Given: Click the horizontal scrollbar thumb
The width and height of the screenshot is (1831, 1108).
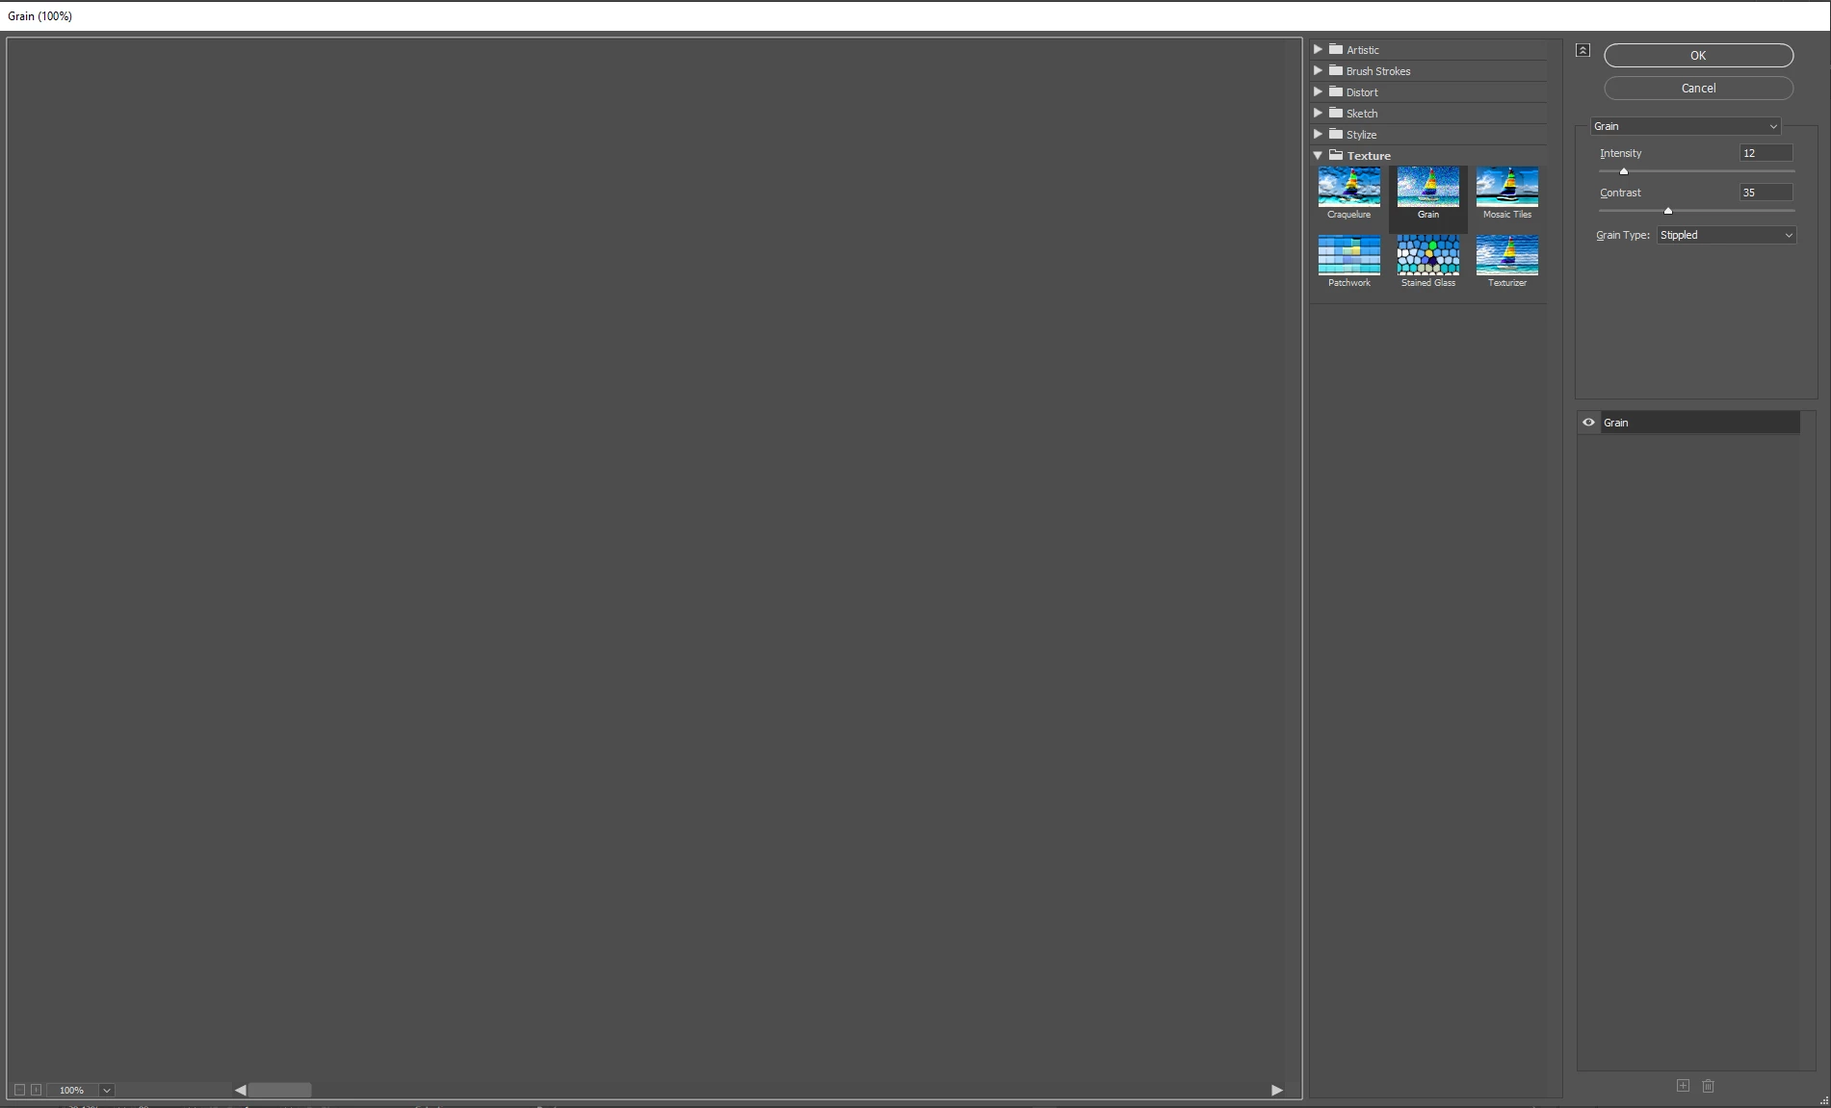Looking at the screenshot, I should [x=279, y=1090].
